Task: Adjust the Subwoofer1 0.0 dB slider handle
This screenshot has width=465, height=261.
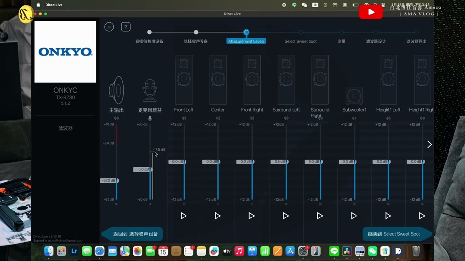Action: pyautogui.click(x=348, y=161)
